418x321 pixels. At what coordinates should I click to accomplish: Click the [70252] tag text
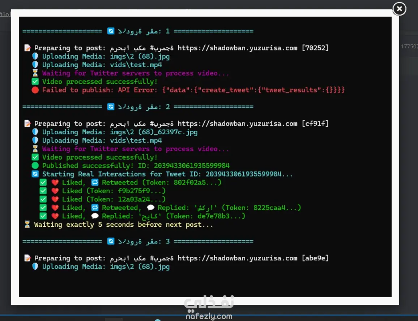point(315,48)
